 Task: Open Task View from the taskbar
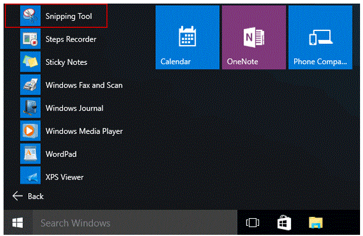click(x=252, y=223)
